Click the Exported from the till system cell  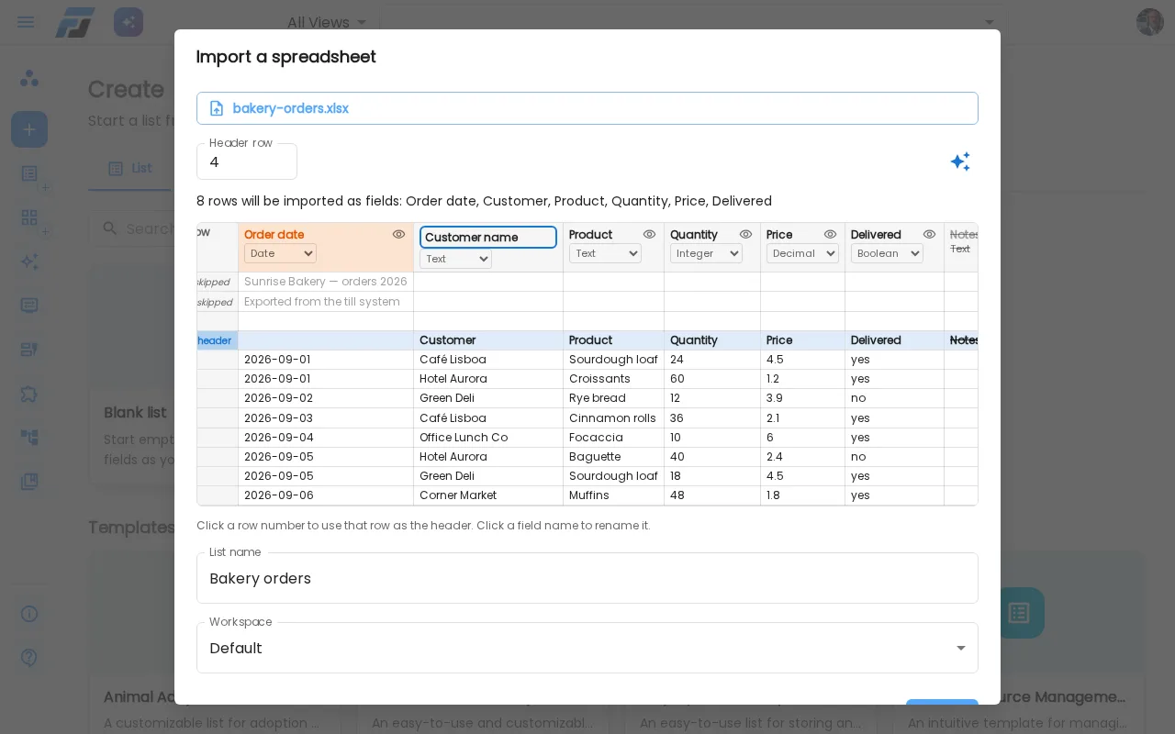[x=326, y=302]
